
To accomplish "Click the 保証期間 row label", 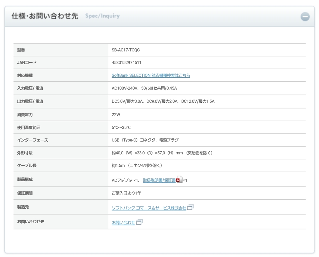I will pyautogui.click(x=25, y=193).
